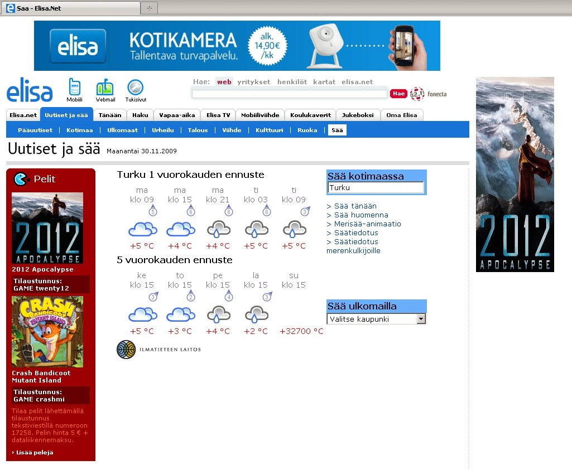Click cloud weather icon for ke klo 15

[x=143, y=314]
